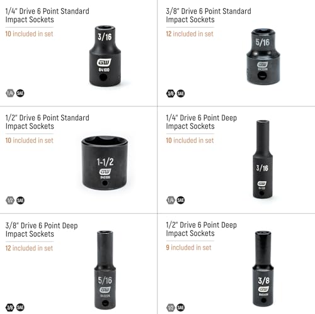The image size is (315, 314).
Task: Select the 5/16 deep impact socket image
Action: pos(105,270)
